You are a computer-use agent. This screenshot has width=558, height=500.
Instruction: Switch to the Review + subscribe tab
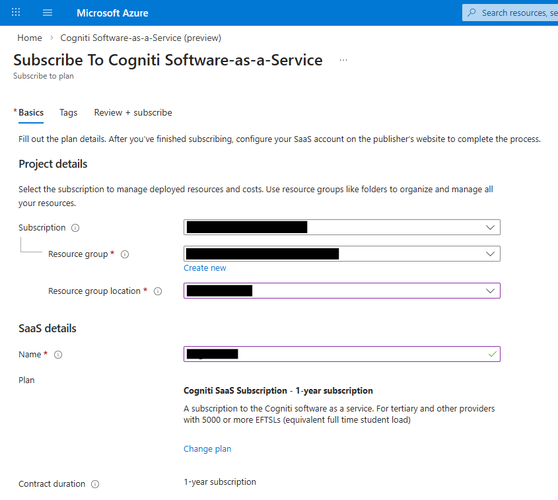pyautogui.click(x=133, y=113)
